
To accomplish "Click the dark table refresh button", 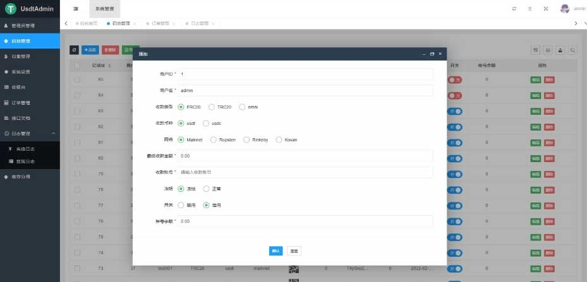I will 74,50.
